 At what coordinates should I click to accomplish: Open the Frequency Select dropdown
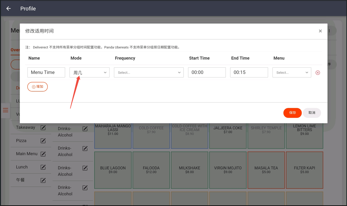click(149, 72)
